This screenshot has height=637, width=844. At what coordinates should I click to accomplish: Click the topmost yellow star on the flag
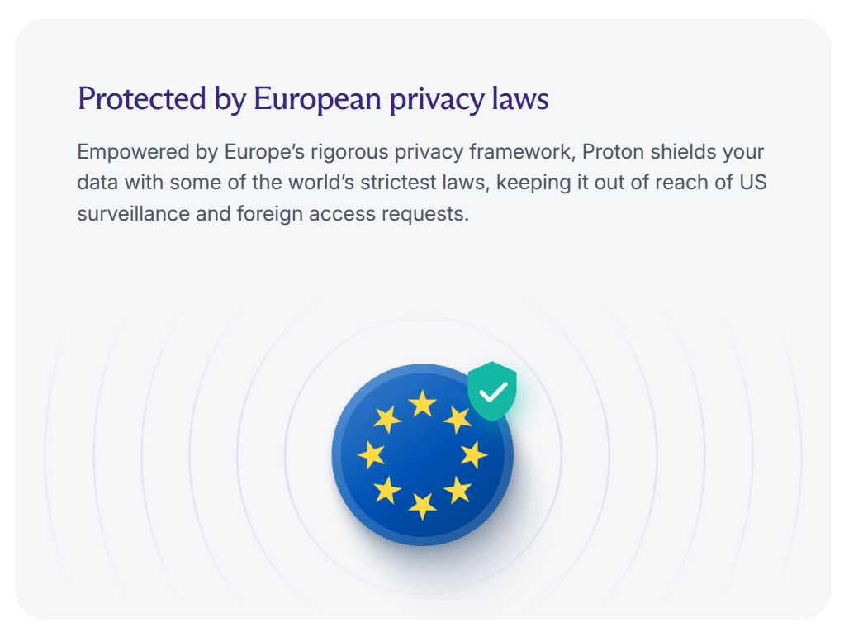click(422, 403)
